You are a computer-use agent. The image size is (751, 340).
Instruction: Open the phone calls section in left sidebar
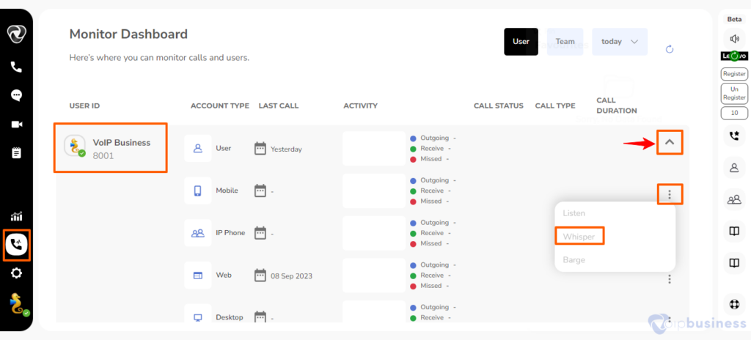click(16, 67)
